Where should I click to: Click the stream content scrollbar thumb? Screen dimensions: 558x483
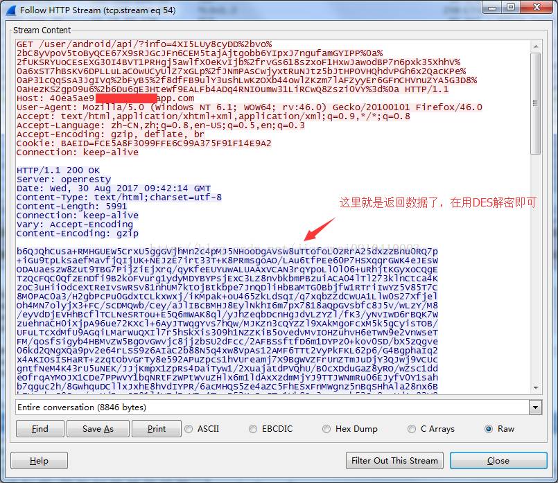pyautogui.click(x=535, y=104)
